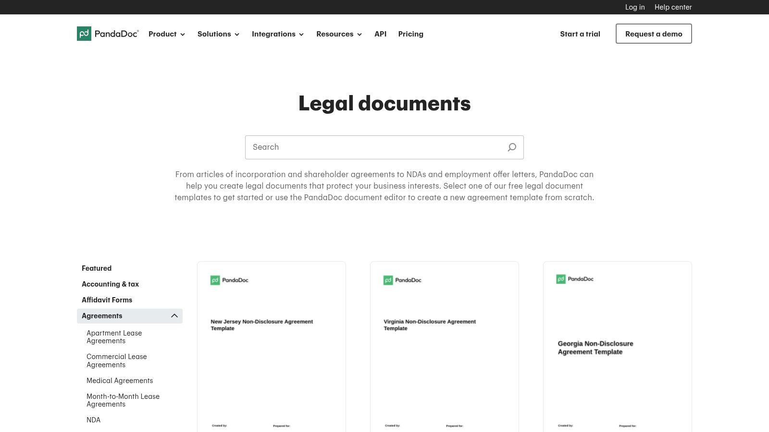Image resolution: width=769 pixels, height=432 pixels.
Task: Click the Request a demo button
Action: pos(654,34)
